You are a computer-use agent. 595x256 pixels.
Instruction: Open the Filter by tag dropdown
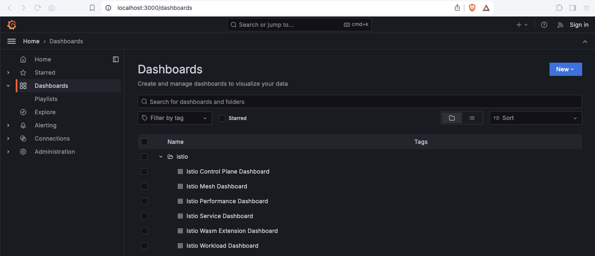tap(175, 118)
